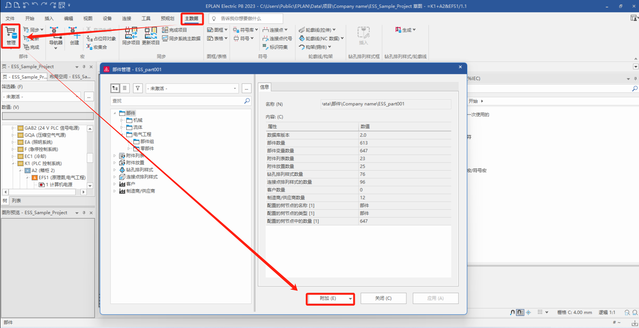Switch to 布局空间 navigator tab
The width and height of the screenshot is (639, 328).
click(x=70, y=77)
